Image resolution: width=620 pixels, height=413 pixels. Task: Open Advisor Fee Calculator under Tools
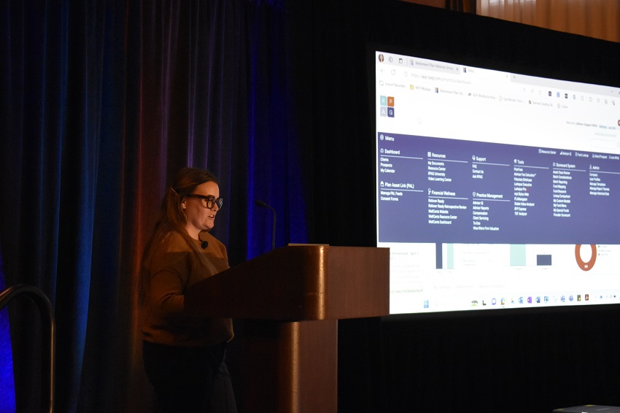point(525,175)
